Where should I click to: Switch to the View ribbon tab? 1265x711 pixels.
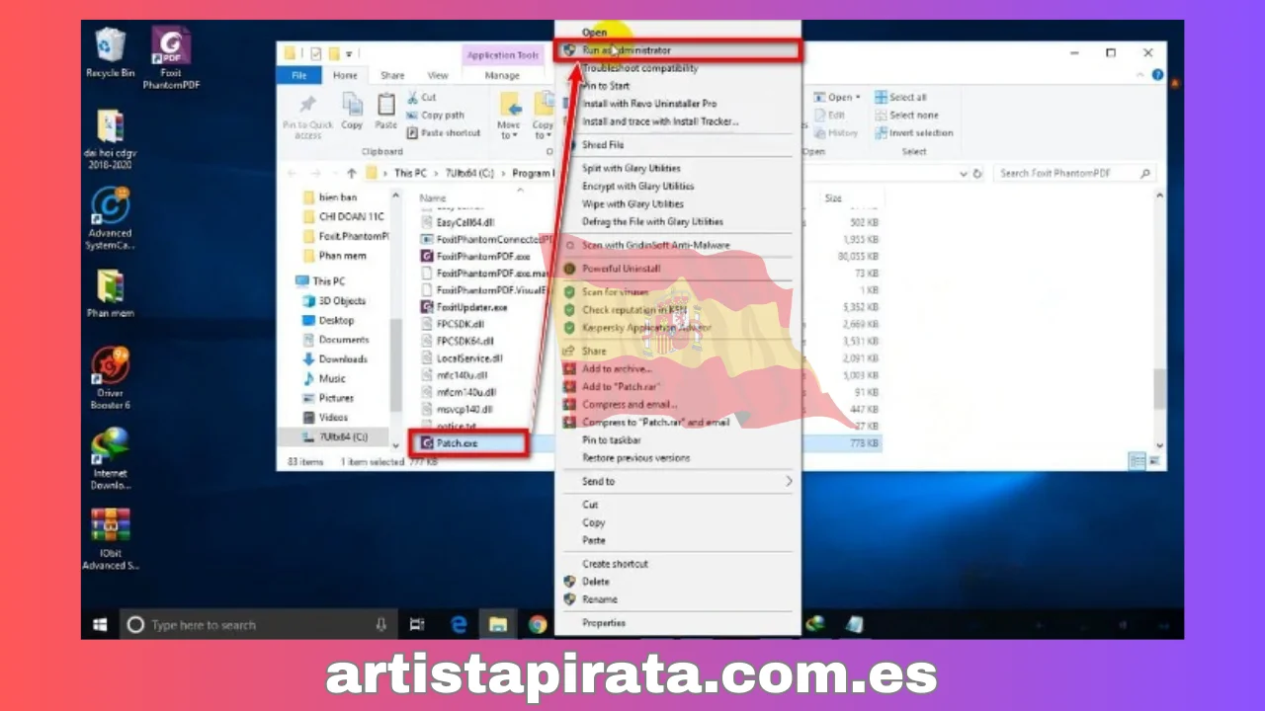[438, 75]
